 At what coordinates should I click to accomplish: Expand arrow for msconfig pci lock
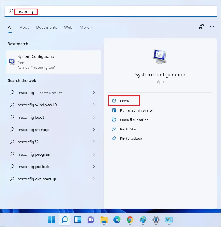pos(94,167)
